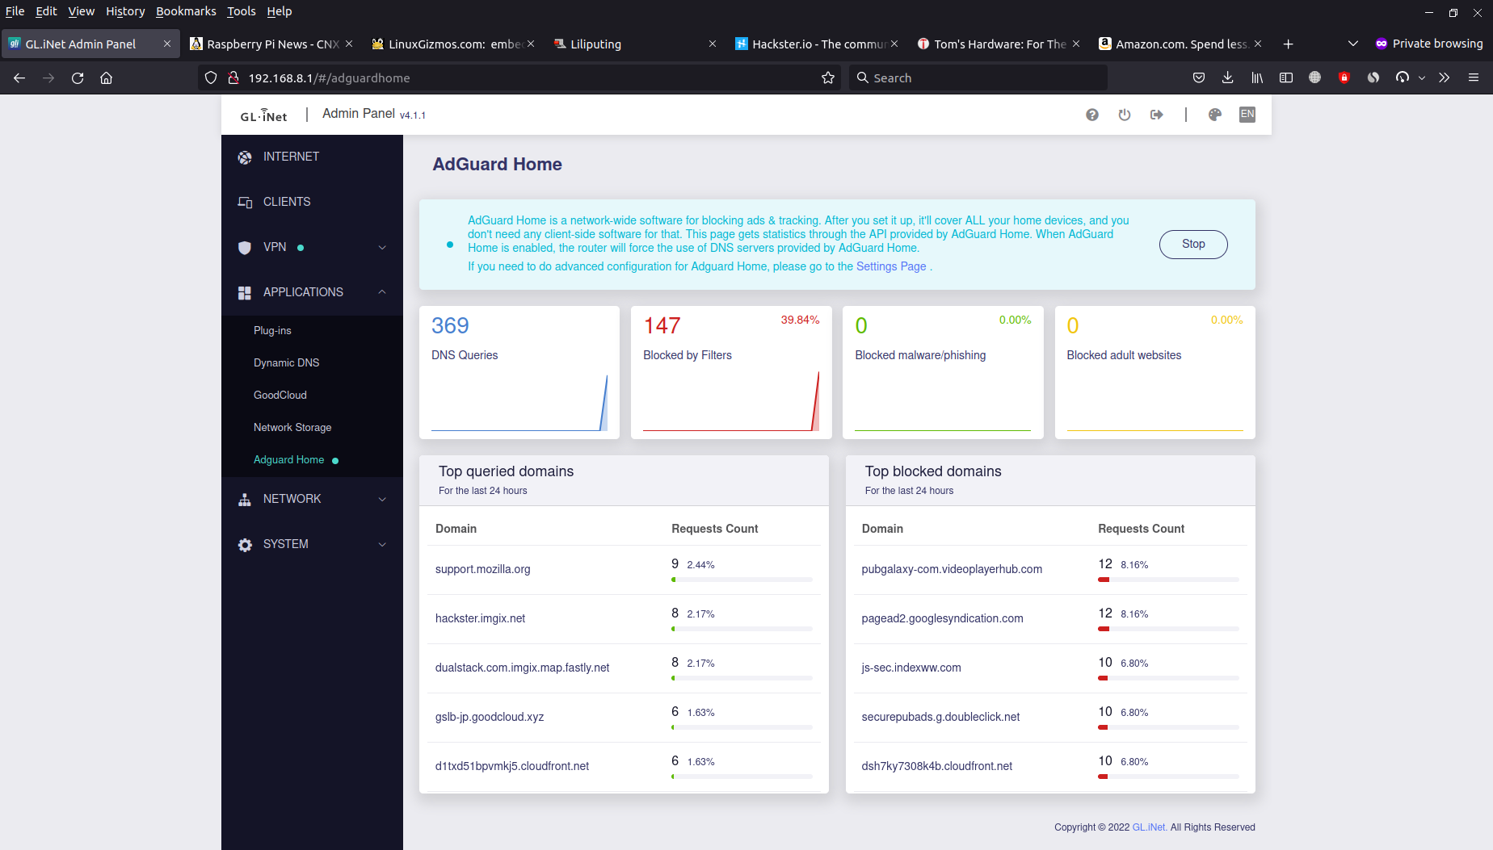The image size is (1493, 850).
Task: Open Firefox hamburger application menu
Action: point(1474,78)
